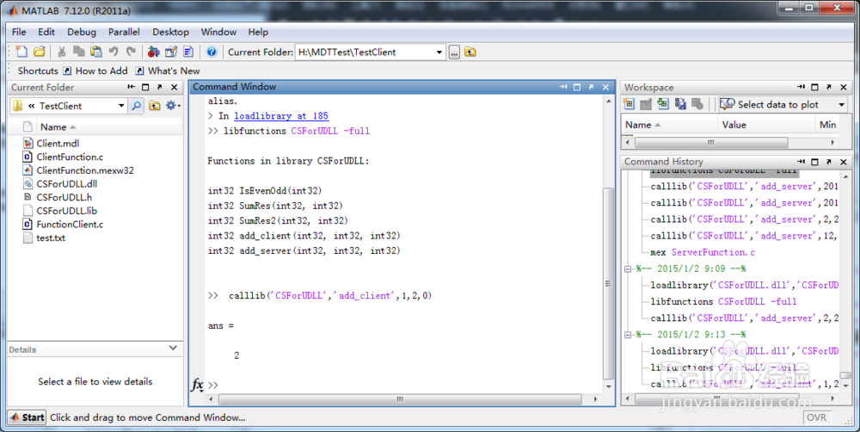Open gear actions menu in Current Folder
This screenshot has height=432, width=860.
coord(173,105)
